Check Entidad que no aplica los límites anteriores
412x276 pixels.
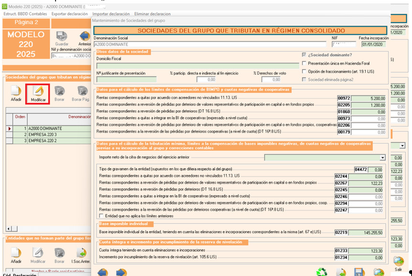pos(101,216)
